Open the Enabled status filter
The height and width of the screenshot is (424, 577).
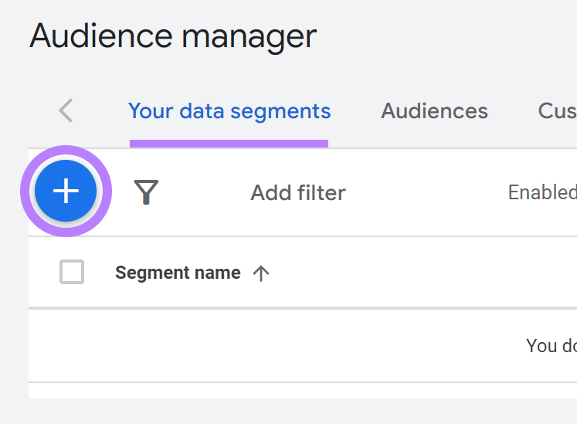(x=541, y=192)
